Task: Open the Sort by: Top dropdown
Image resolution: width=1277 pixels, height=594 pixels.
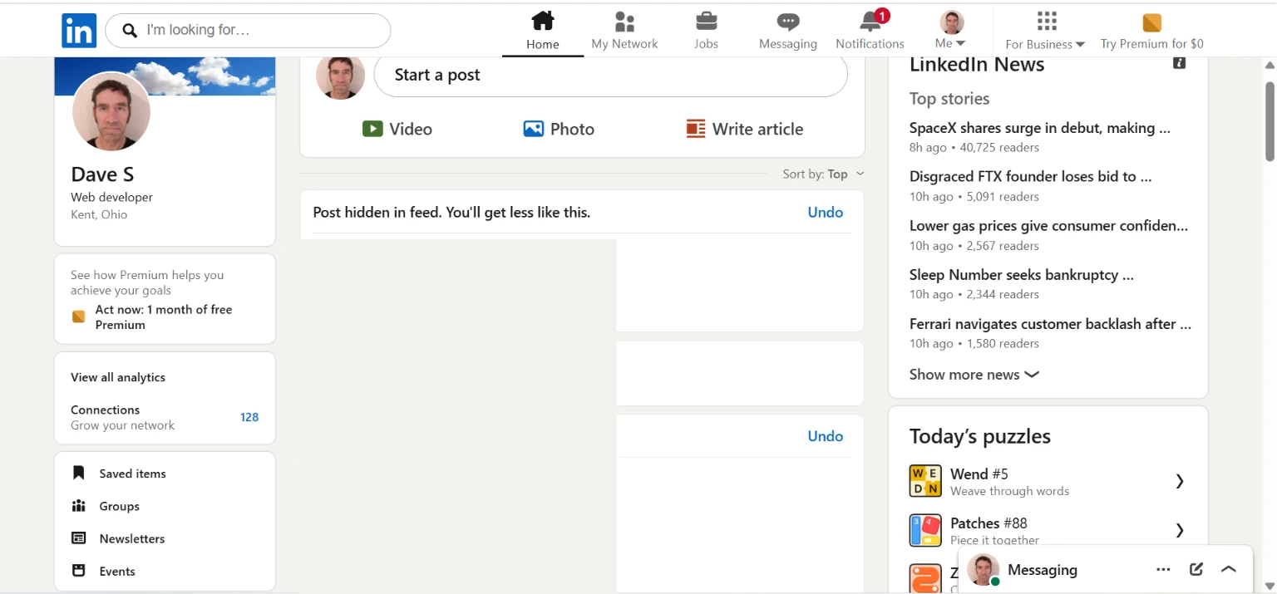Action: 823,174
